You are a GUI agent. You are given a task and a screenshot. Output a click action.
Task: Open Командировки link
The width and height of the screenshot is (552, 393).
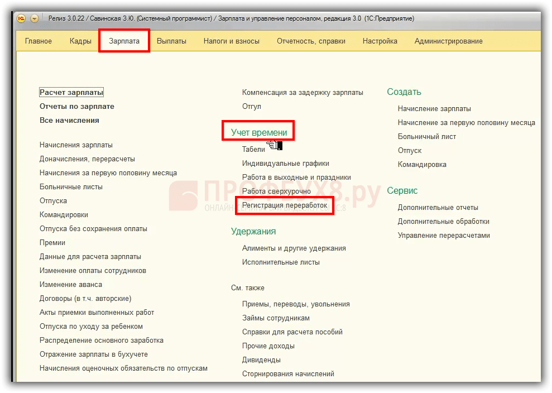pyautogui.click(x=64, y=215)
